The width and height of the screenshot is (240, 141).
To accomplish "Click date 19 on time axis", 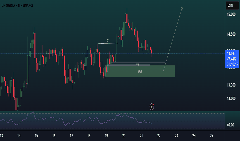I will (x=106, y=136).
